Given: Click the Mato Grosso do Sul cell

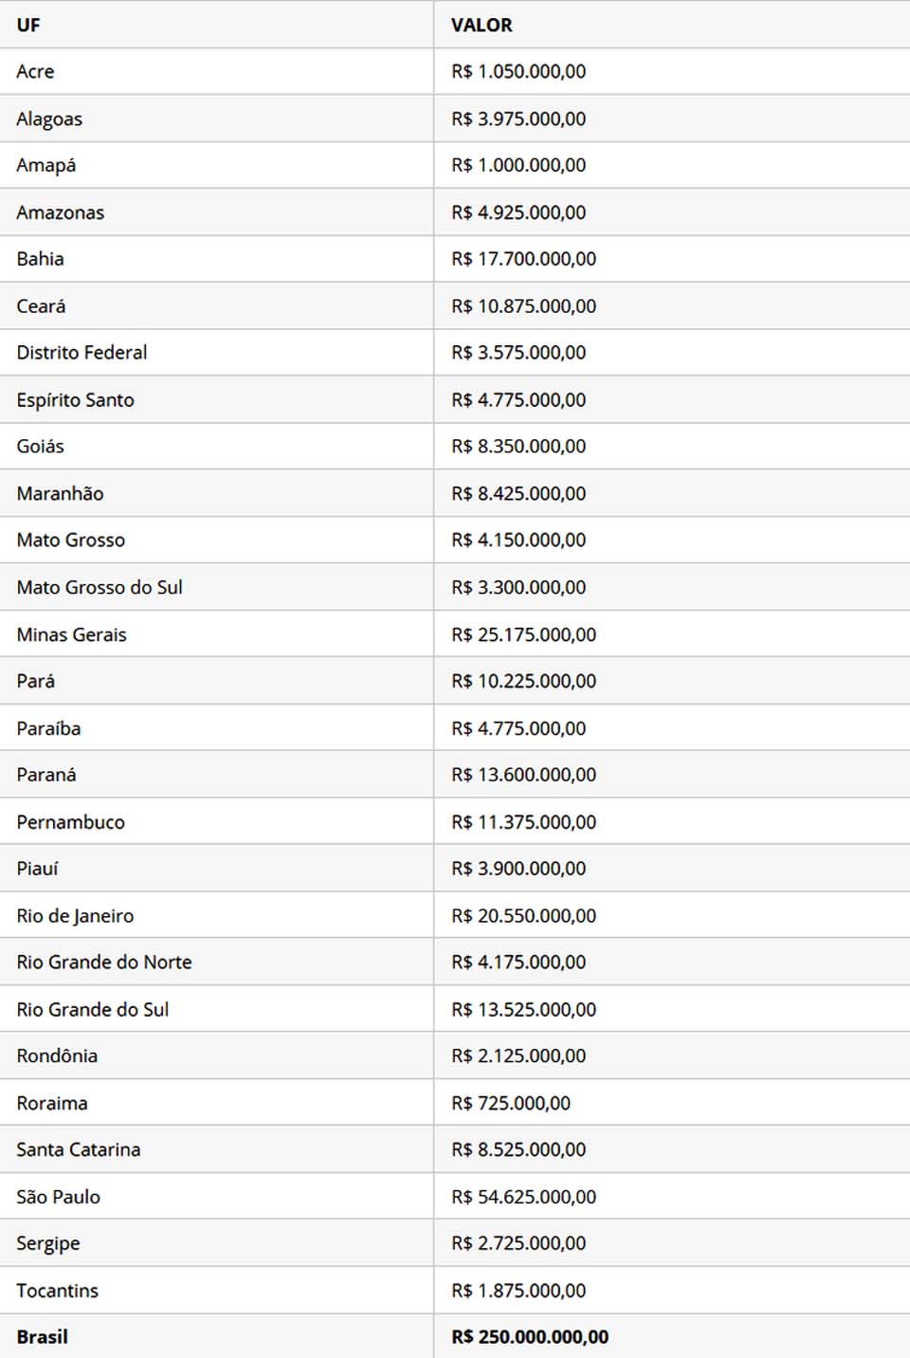Looking at the screenshot, I should point(100,587).
